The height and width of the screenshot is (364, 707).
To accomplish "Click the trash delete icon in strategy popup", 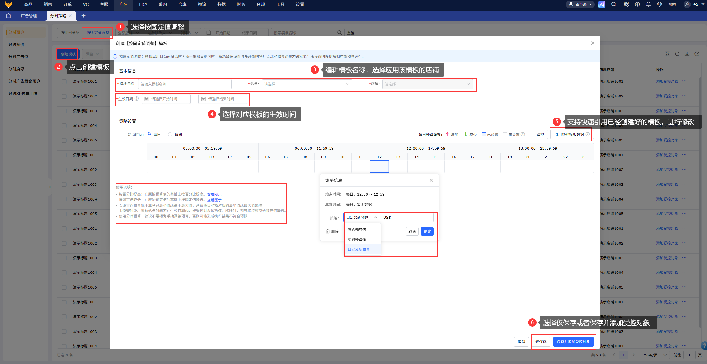I will coord(328,231).
